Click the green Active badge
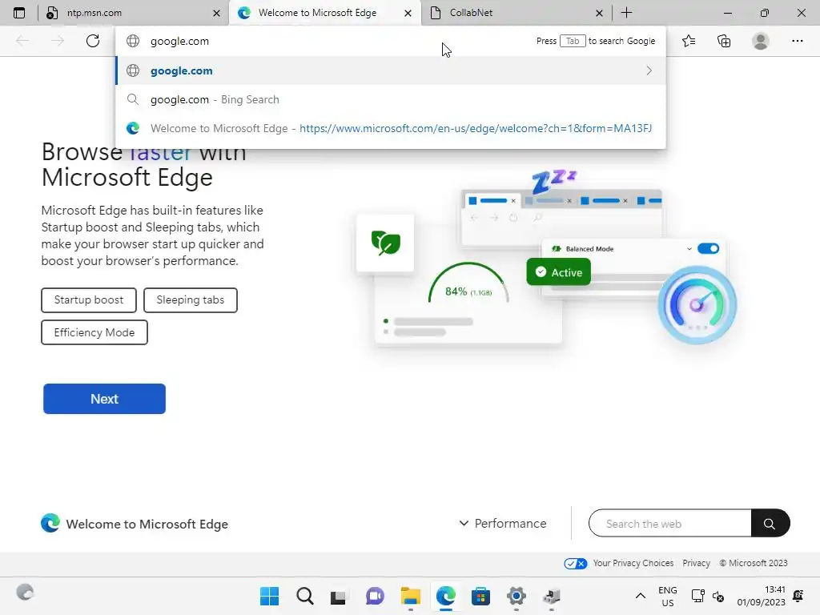The width and height of the screenshot is (820, 615). tap(558, 272)
